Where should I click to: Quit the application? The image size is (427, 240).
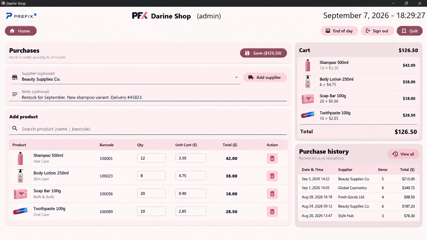click(x=410, y=31)
